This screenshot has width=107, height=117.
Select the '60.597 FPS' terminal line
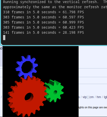[x=43, y=17]
